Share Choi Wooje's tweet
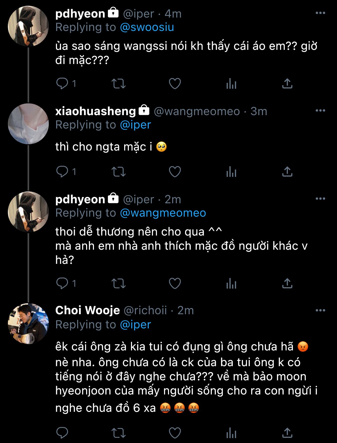Image resolution: width=337 pixels, height=443 pixels. [287, 433]
